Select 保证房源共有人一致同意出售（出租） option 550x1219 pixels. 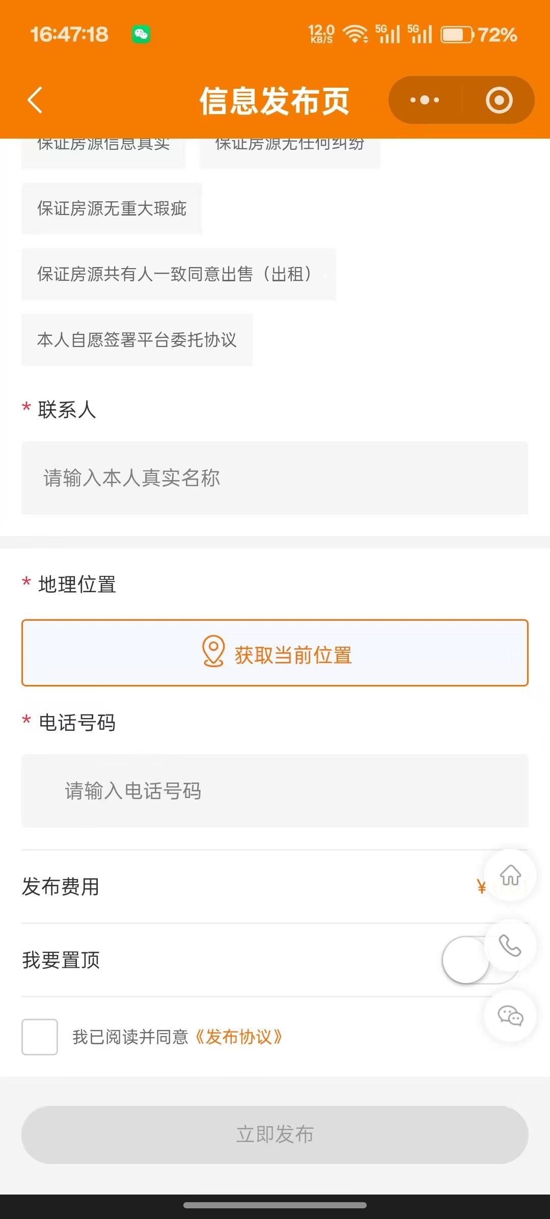178,274
